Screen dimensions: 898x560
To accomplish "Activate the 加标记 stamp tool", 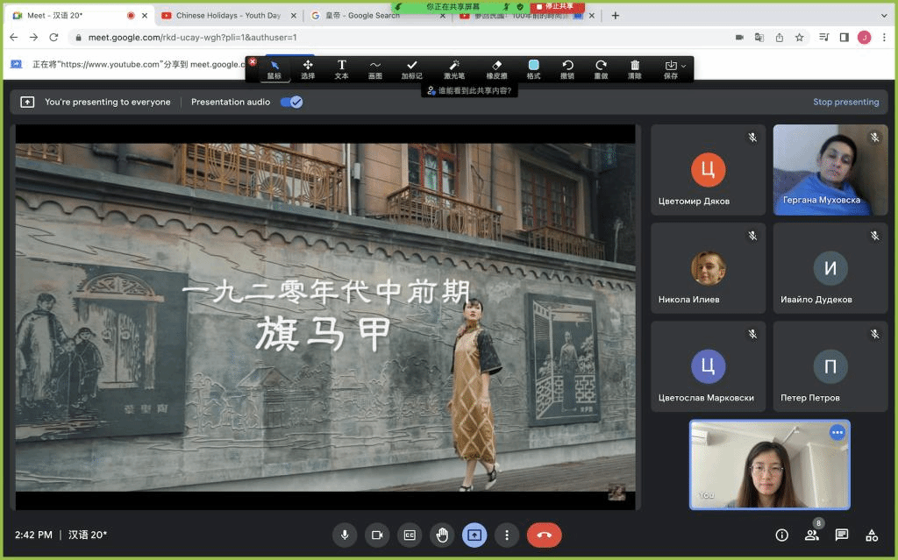I will pos(412,69).
